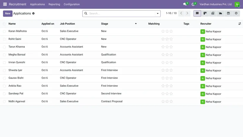This screenshot has height=137, width=243.
Task: Set third matching star for Nidhi Agarwal
Action: point(171,101)
